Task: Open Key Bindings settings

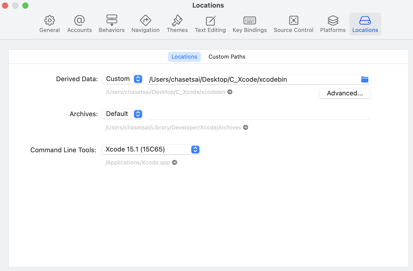Action: (250, 24)
